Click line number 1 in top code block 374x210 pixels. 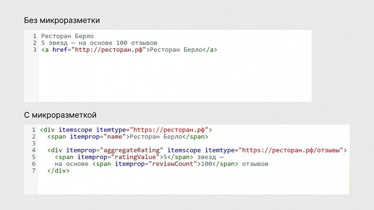(x=34, y=36)
